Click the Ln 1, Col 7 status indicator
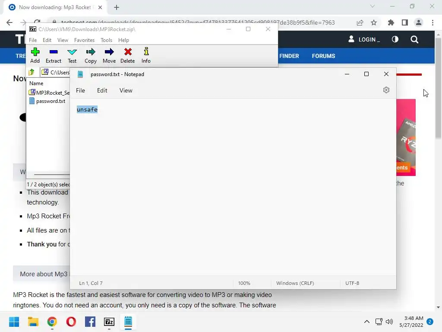The height and width of the screenshot is (332, 442). point(91,283)
